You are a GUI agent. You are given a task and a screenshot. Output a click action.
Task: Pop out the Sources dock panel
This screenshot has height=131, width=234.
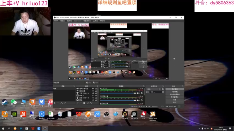coord(97,86)
